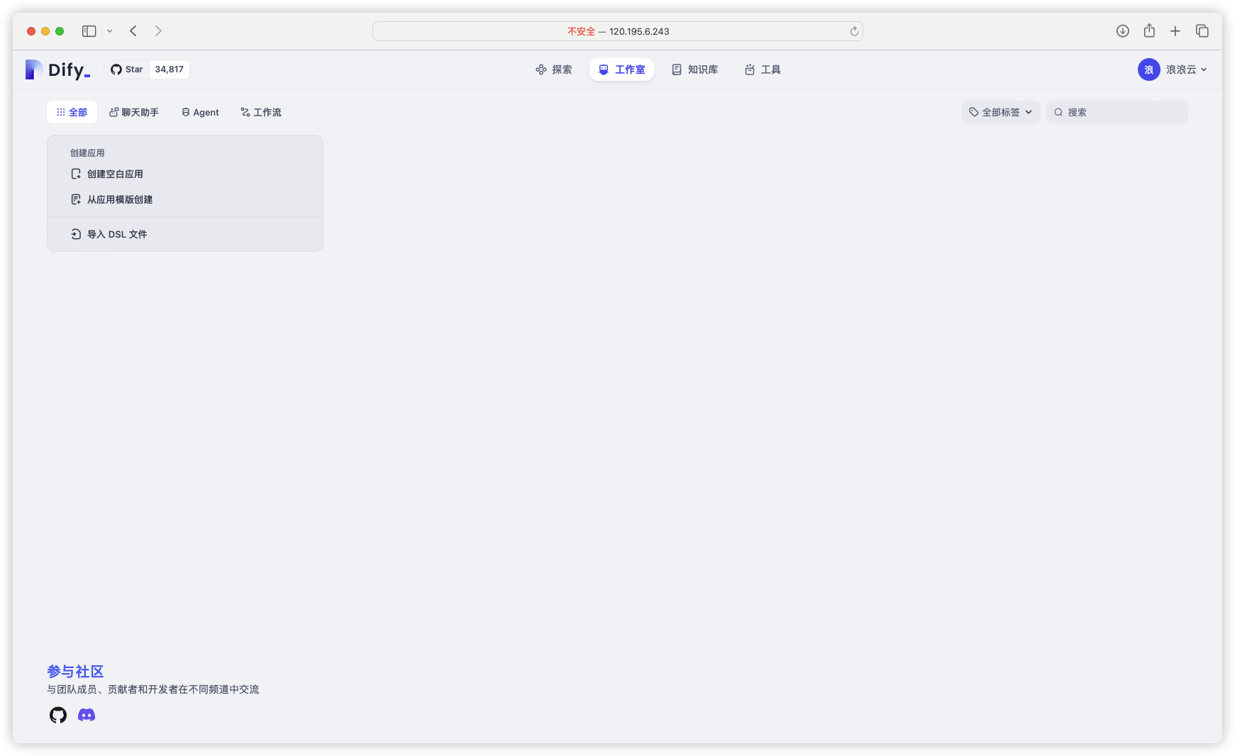The width and height of the screenshot is (1235, 756).
Task: Open the GitHub community icon
Action: 58,715
